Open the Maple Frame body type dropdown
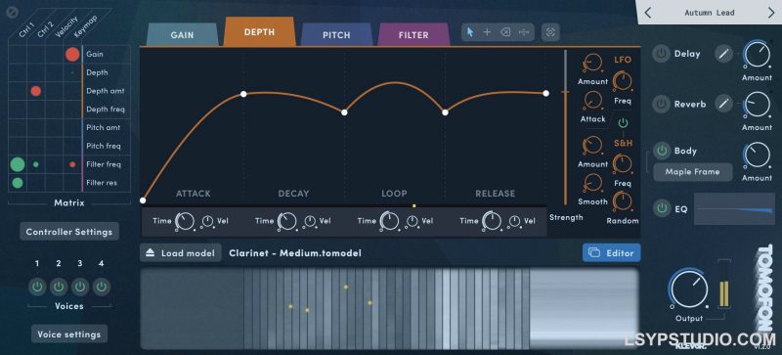 coord(693,172)
